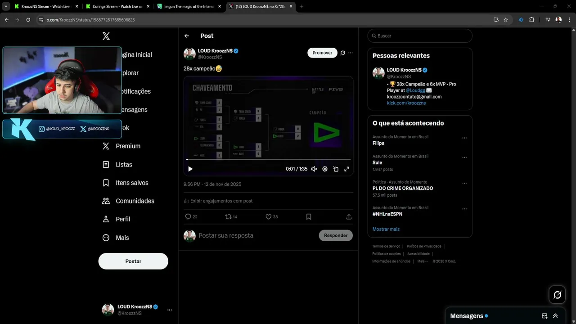576x324 pixels.
Task: Click the browser back arrow
Action: click(6, 20)
